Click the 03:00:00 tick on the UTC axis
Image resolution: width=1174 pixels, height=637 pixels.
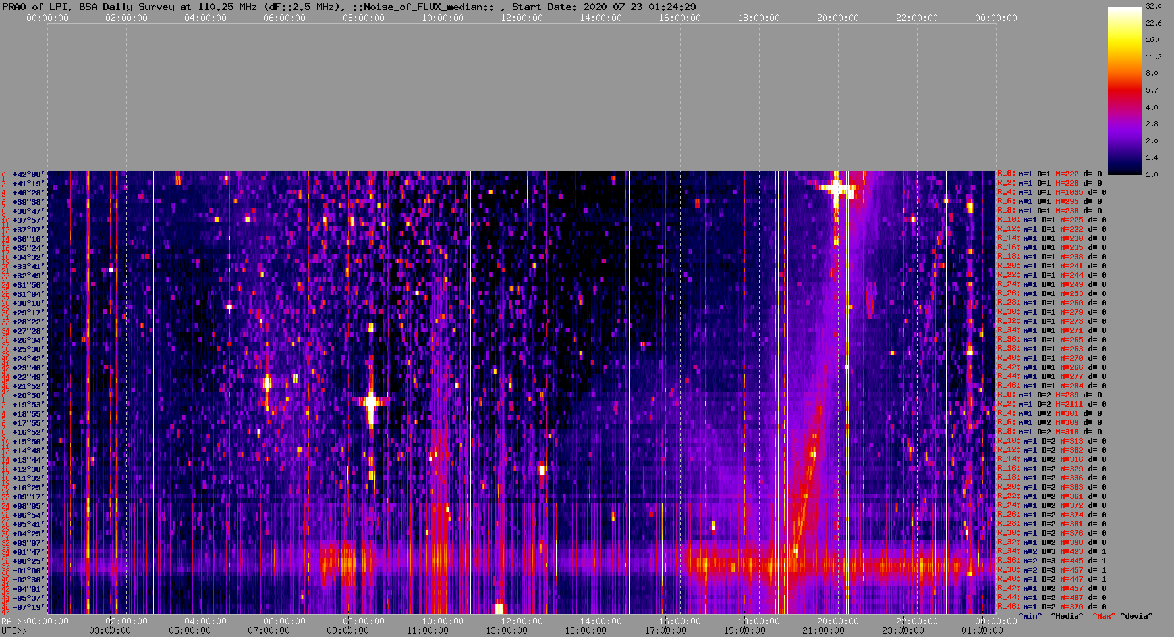[x=111, y=630]
